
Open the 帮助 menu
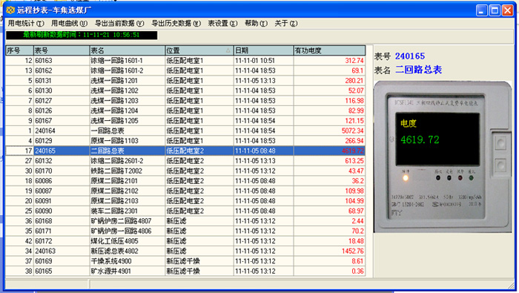(x=256, y=23)
